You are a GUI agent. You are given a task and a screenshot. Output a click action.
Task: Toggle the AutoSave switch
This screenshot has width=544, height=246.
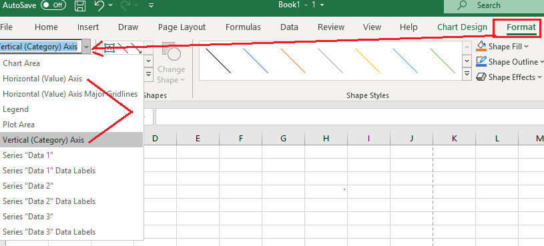(x=53, y=5)
